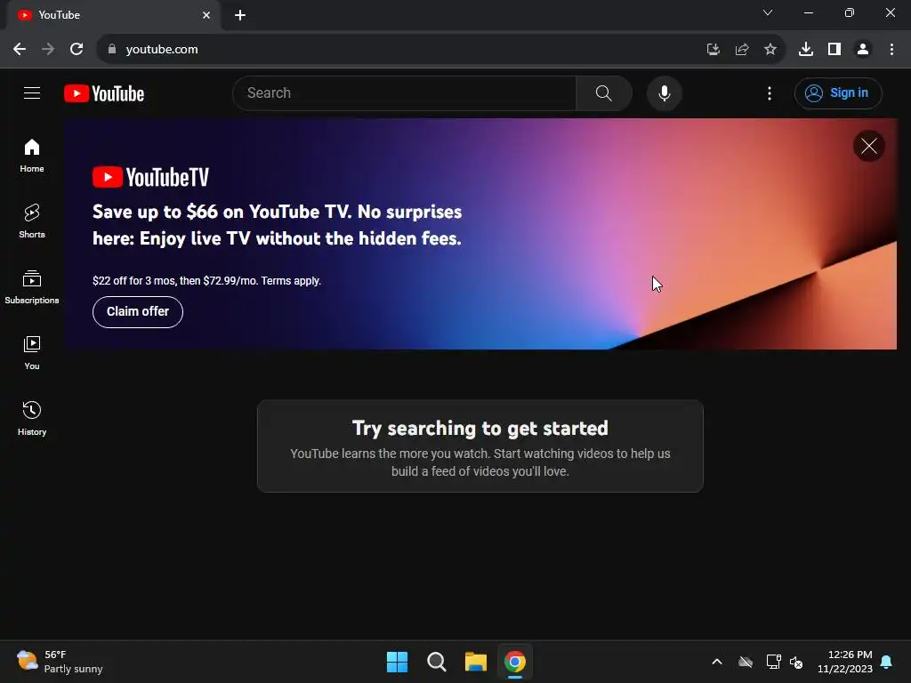Open Chrome downloads icon
Screen dimensions: 911x683
(805, 50)
